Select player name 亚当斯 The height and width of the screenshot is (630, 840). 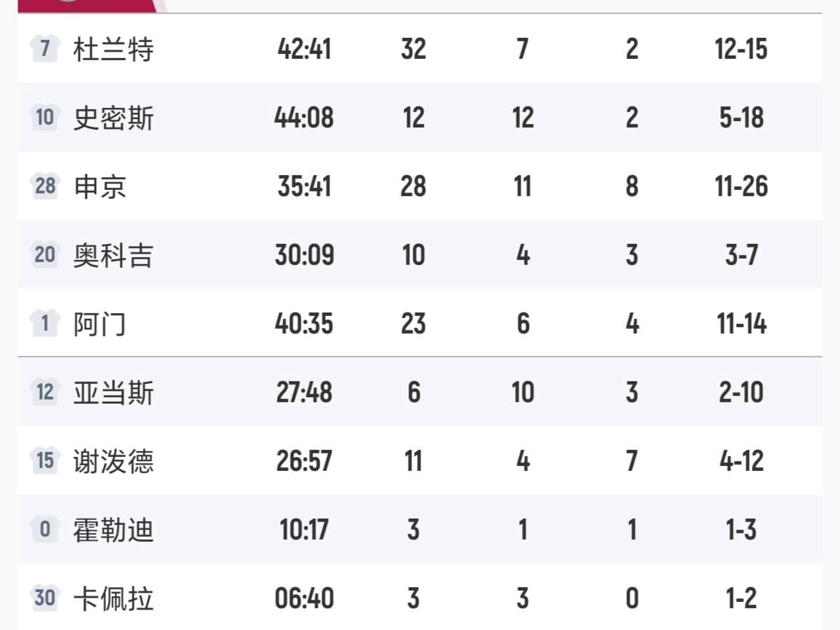click(113, 393)
